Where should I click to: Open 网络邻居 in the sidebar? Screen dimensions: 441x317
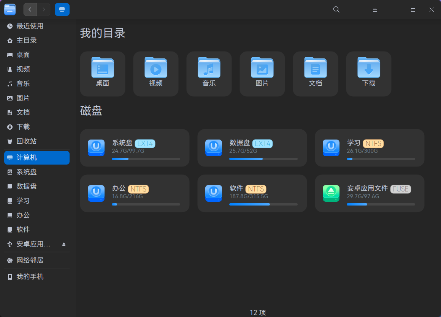point(37,261)
